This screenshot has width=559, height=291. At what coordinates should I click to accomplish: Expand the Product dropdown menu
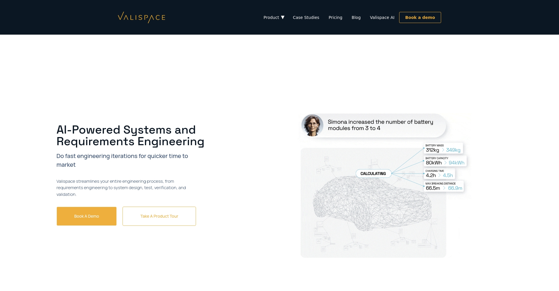coord(274,17)
